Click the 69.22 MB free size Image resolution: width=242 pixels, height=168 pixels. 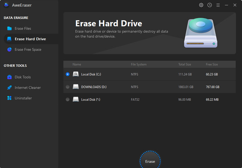pos(212,99)
